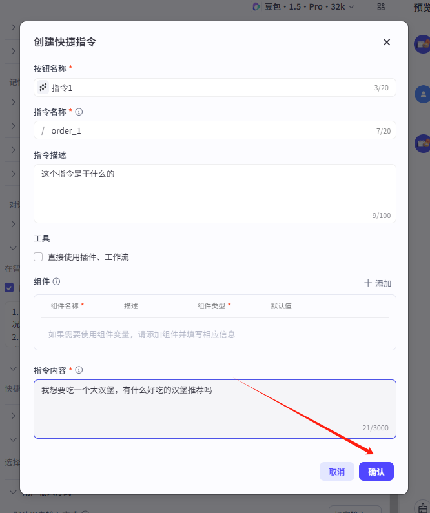This screenshot has height=513, width=430.
Task: Close the 创建快捷指令 dialog with X
Action: (x=387, y=42)
